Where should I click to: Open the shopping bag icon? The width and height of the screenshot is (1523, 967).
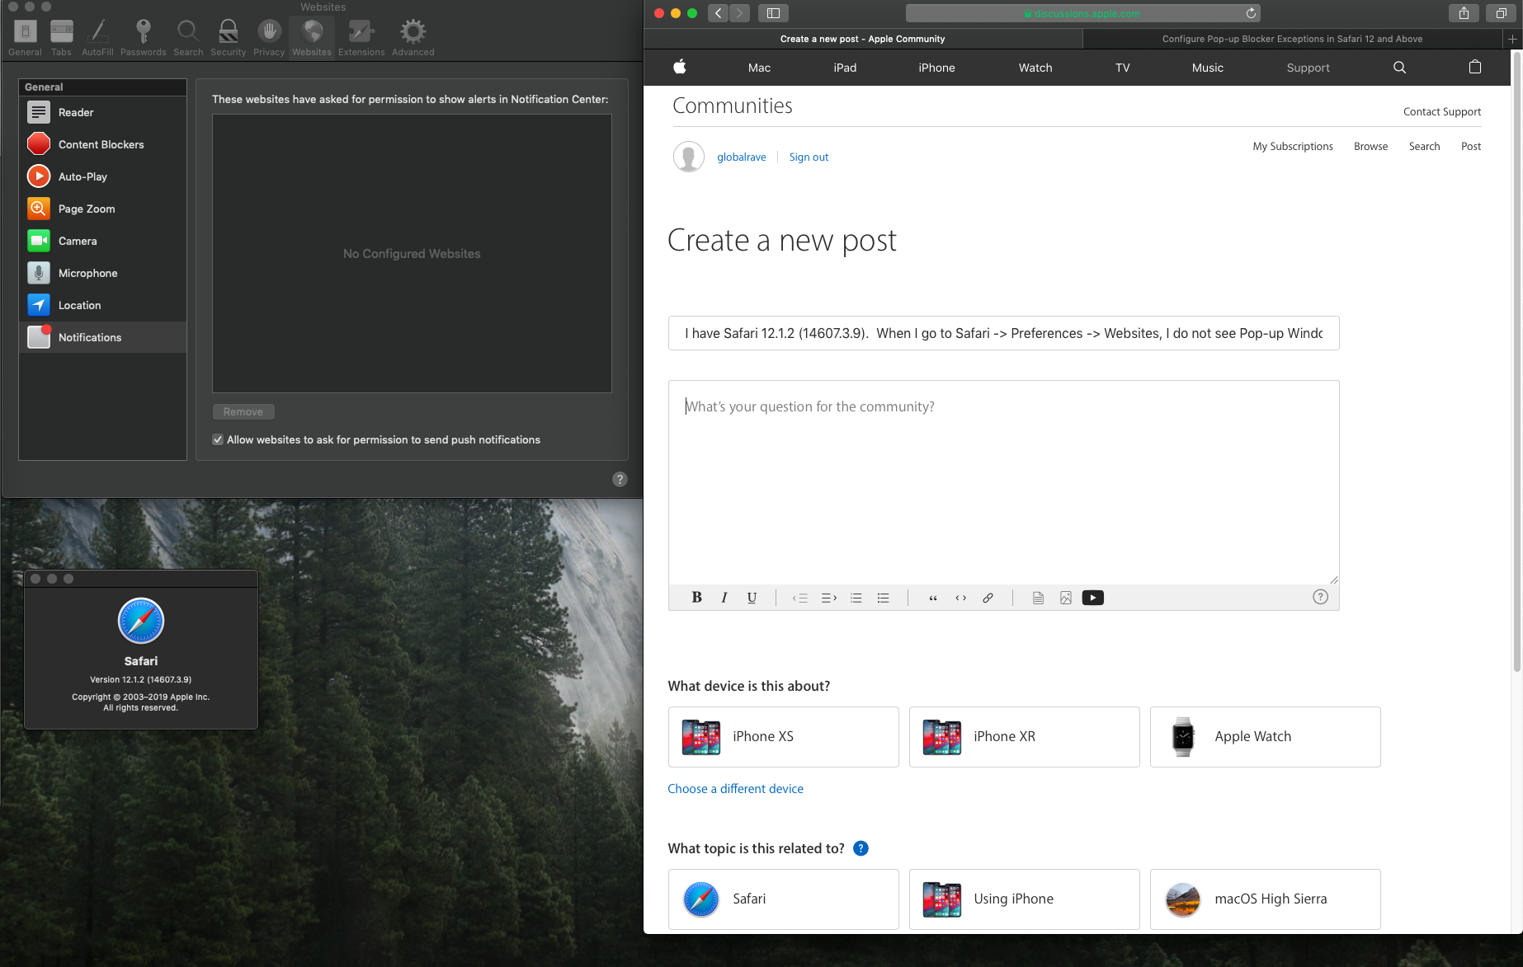1475,67
